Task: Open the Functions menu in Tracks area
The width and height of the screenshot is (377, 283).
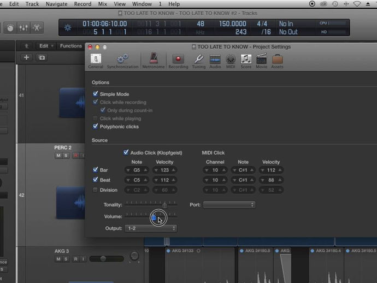Action: [x=71, y=46]
